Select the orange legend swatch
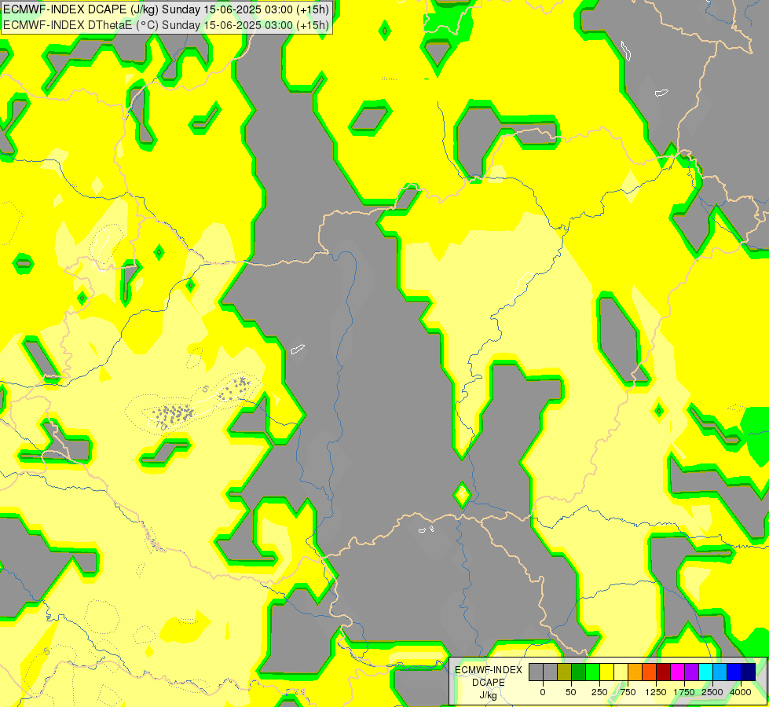 click(635, 672)
